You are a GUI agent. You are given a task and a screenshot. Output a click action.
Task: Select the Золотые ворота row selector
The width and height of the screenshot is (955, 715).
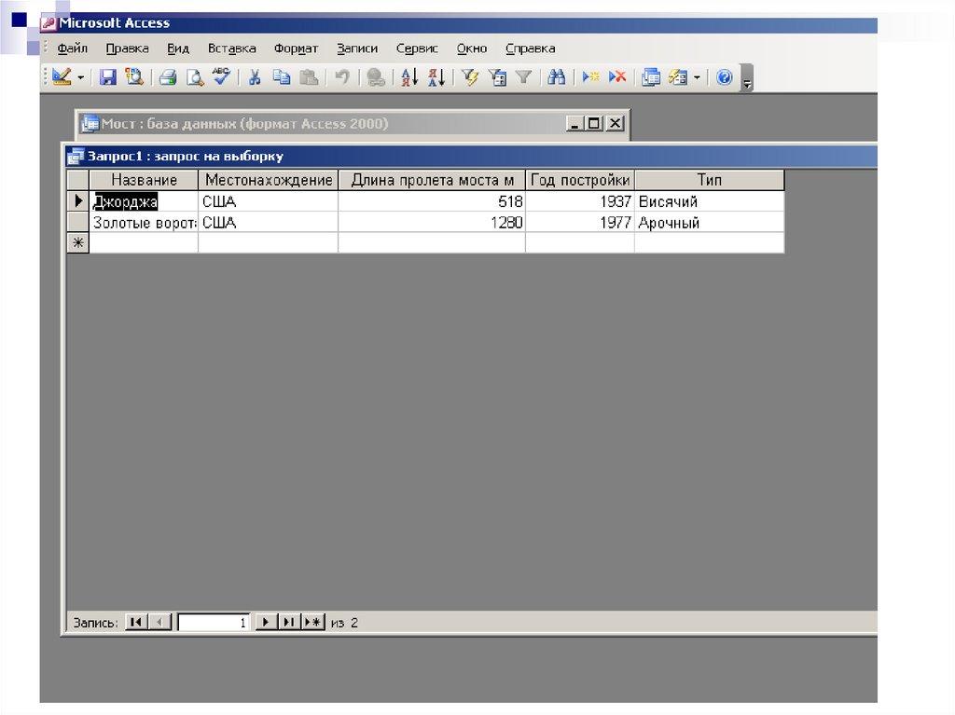[78, 223]
